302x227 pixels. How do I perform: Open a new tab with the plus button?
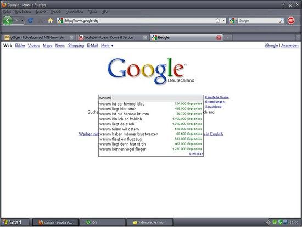(x=228, y=37)
